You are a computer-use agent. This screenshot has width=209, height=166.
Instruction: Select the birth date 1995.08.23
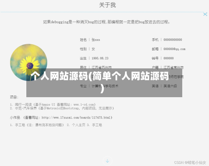[100, 58]
